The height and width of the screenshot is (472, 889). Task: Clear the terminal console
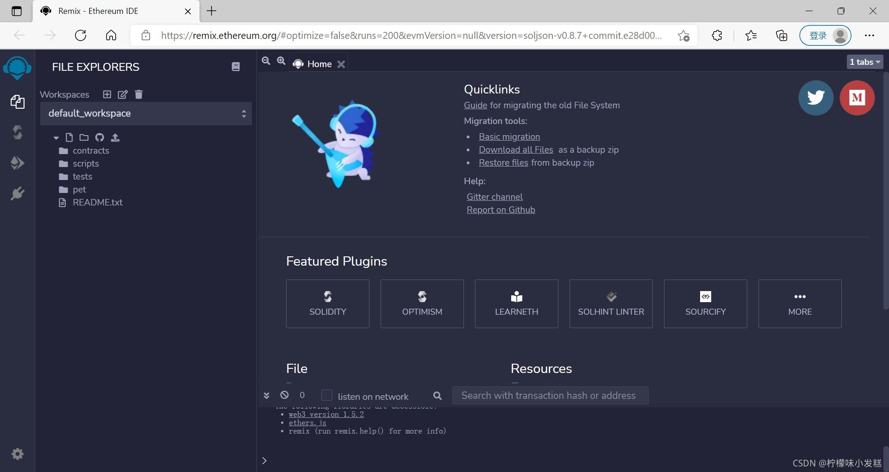tap(284, 395)
